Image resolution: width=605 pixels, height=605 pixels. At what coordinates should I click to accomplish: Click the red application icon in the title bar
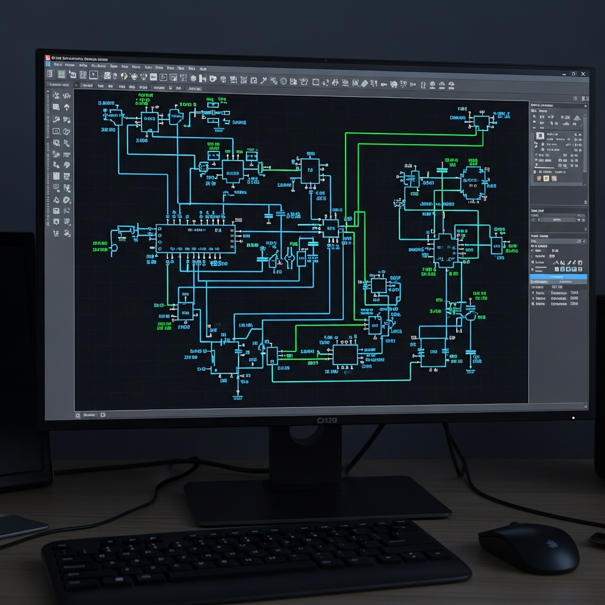coord(48,58)
